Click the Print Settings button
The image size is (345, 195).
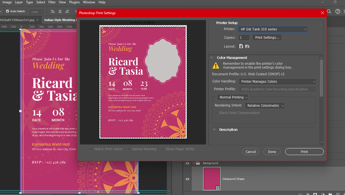click(267, 37)
